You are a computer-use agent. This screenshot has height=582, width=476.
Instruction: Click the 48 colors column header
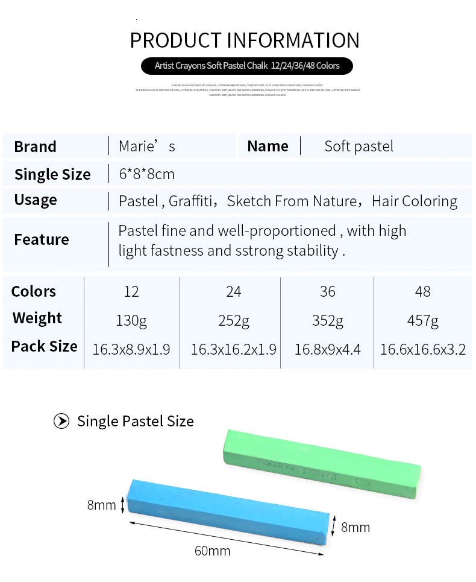click(422, 292)
